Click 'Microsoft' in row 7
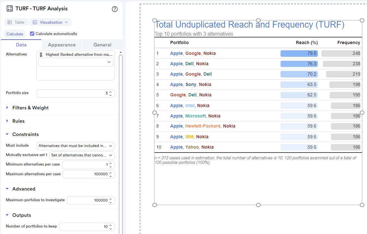The width and height of the screenshot is (367, 234). (x=195, y=116)
